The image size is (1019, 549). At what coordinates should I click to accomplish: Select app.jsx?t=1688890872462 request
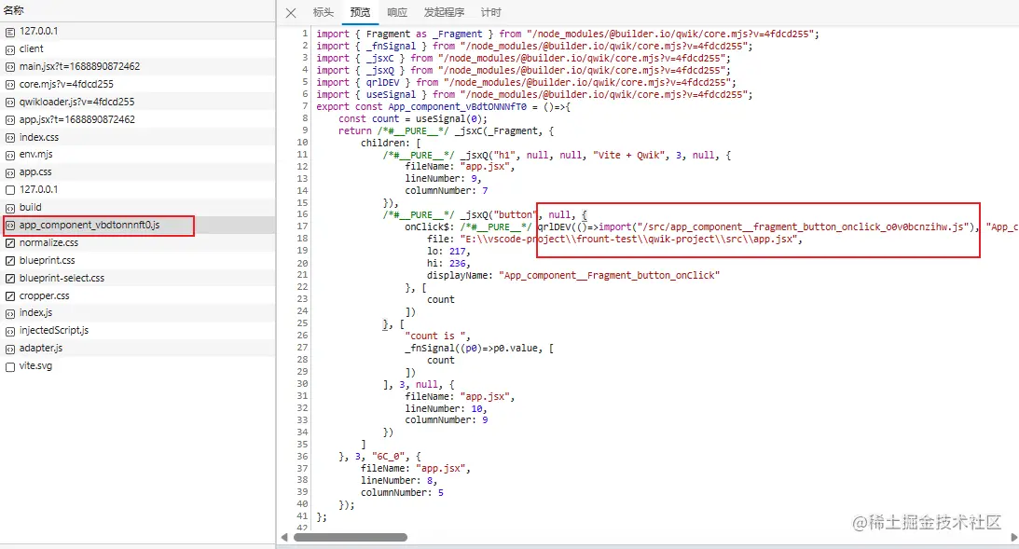137,119
